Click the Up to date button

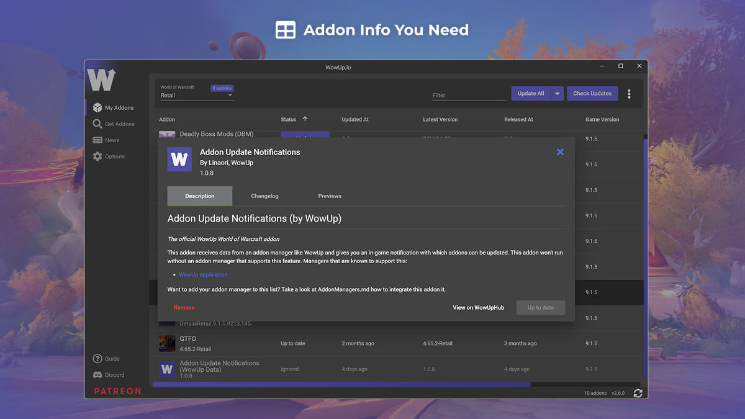[x=541, y=307]
